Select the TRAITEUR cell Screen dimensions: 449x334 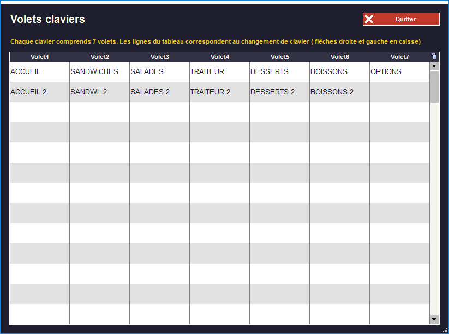click(x=219, y=71)
